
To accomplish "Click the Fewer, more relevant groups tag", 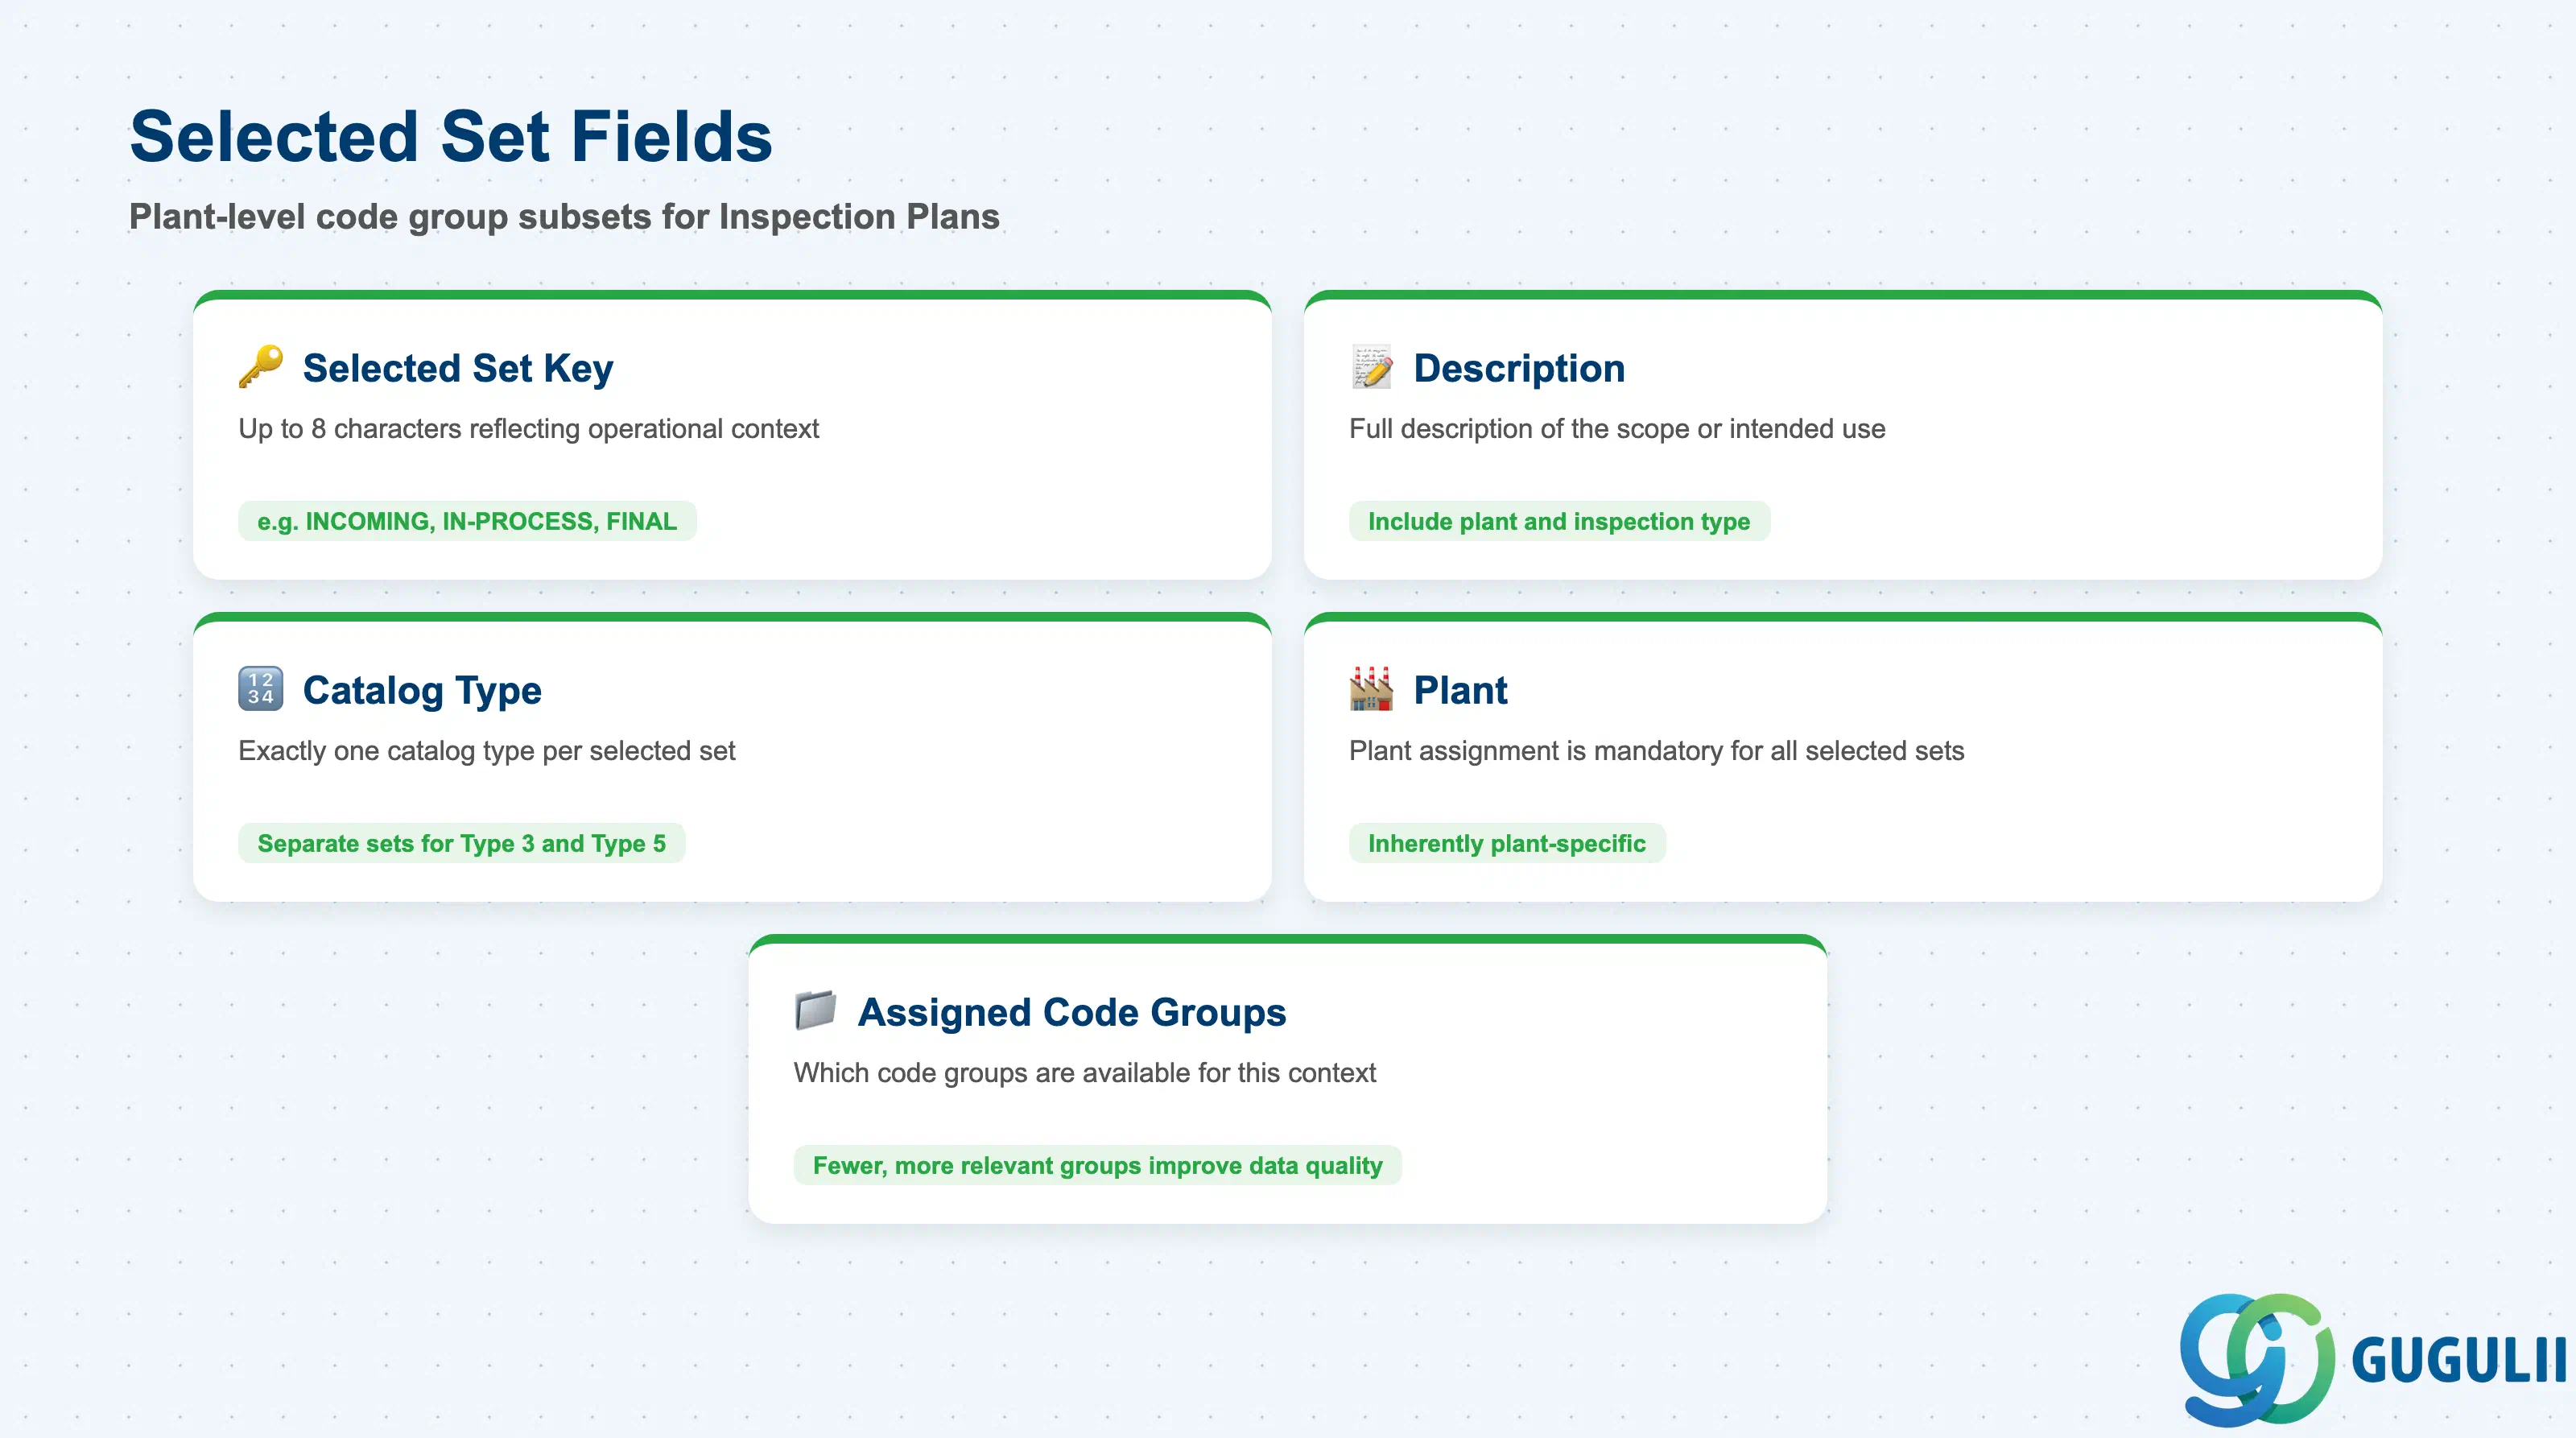I will click(x=1097, y=1165).
